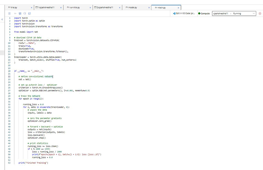Image resolution: width=263 pixels, height=170 pixels.
Task: Collapse the left panel with double chevron
Action: [2, 19]
